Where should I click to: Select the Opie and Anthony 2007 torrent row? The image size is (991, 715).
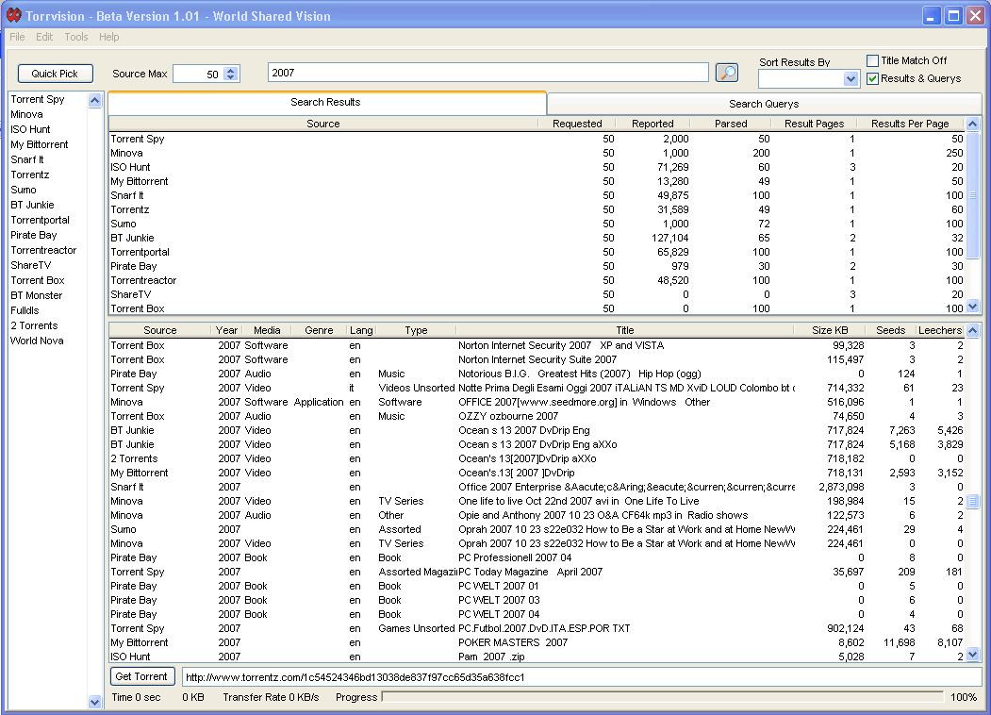(x=537, y=515)
